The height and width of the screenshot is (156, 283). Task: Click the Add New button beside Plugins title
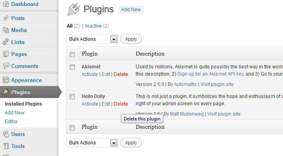click(131, 9)
